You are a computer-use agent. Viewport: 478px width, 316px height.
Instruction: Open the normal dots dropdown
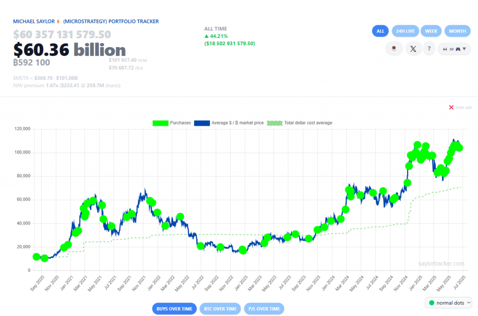[x=449, y=302]
